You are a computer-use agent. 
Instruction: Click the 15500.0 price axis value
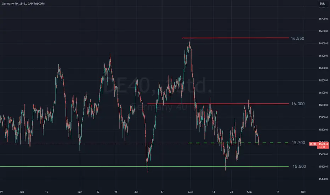[323, 167]
